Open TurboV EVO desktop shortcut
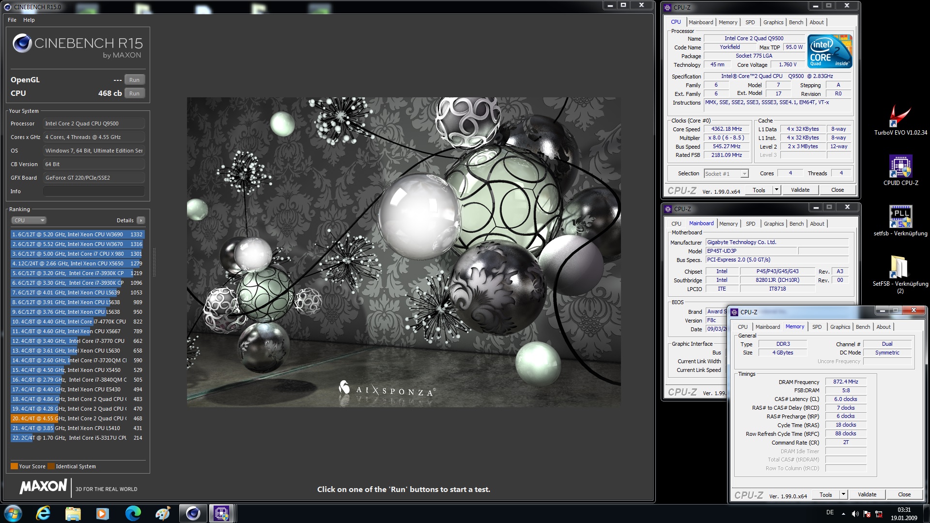 [x=900, y=120]
